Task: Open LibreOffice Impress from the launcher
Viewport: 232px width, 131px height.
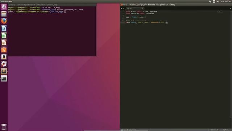Action: [4, 43]
